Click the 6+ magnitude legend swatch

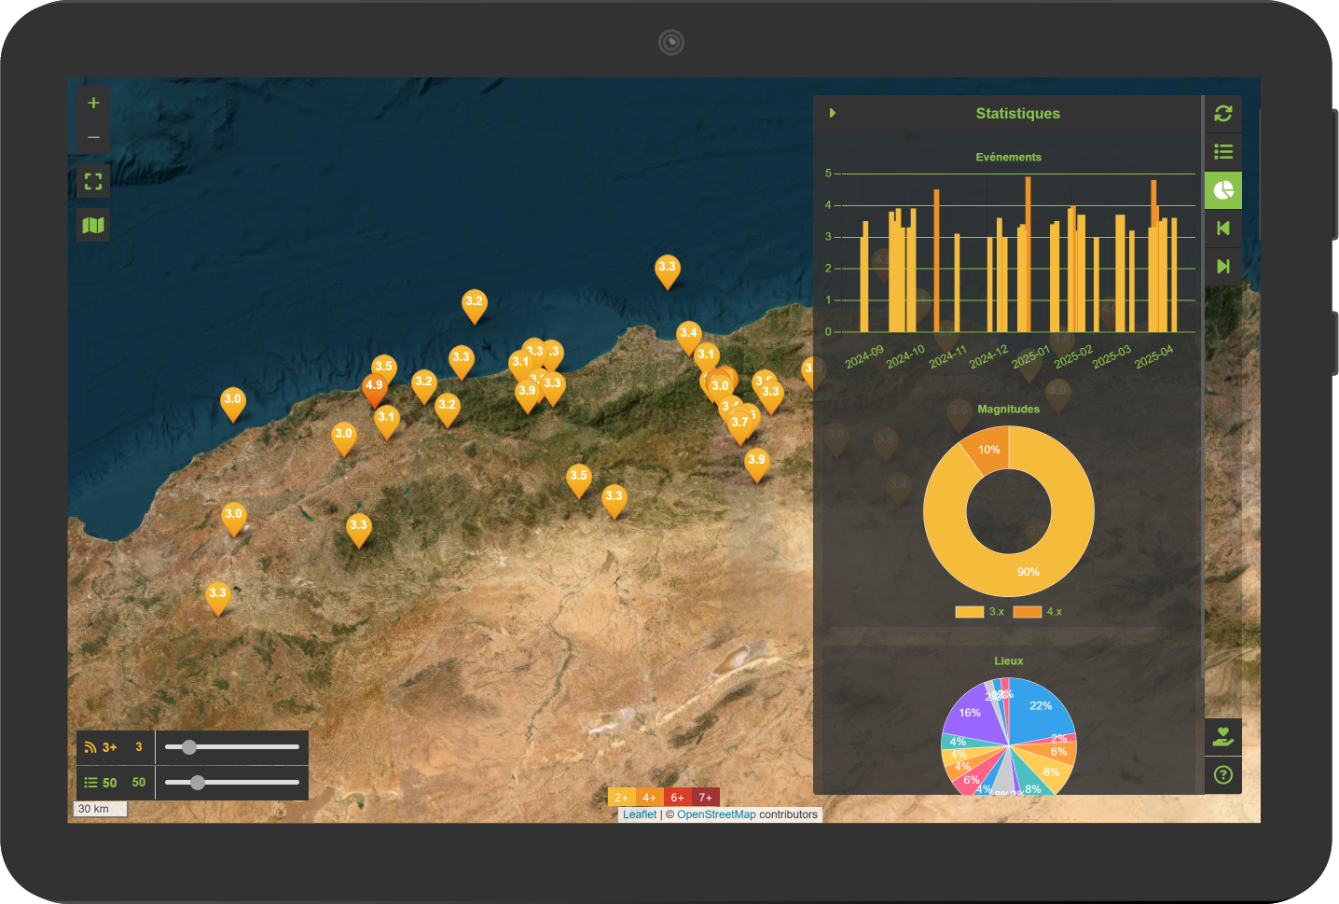678,798
